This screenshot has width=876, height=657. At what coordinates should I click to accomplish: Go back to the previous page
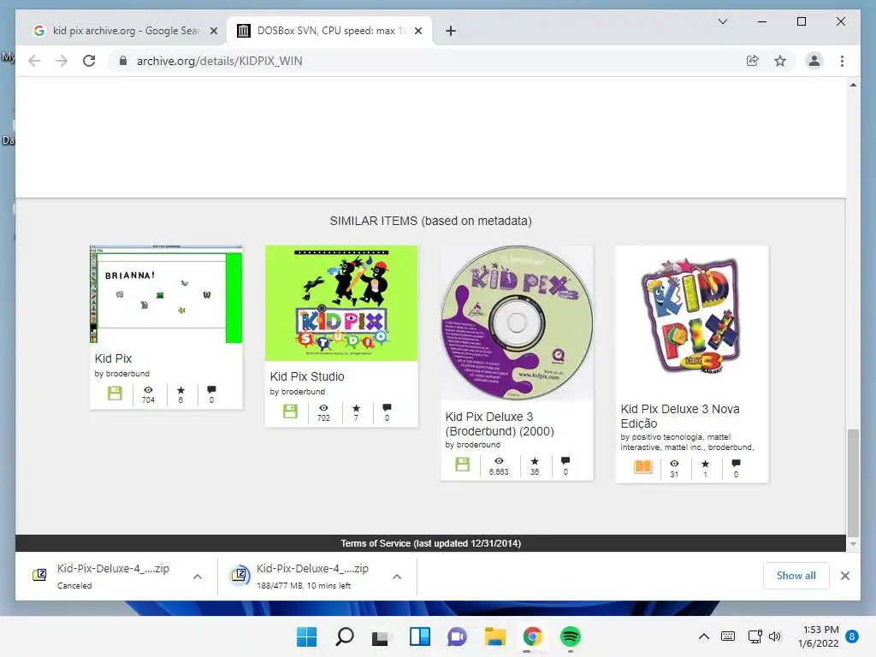pos(34,61)
